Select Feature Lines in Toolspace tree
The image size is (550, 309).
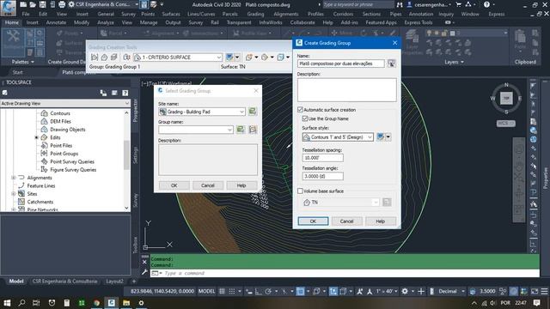click(x=41, y=185)
